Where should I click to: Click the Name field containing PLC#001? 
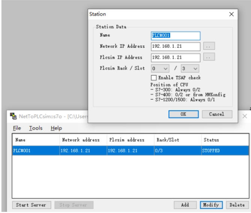(175, 36)
